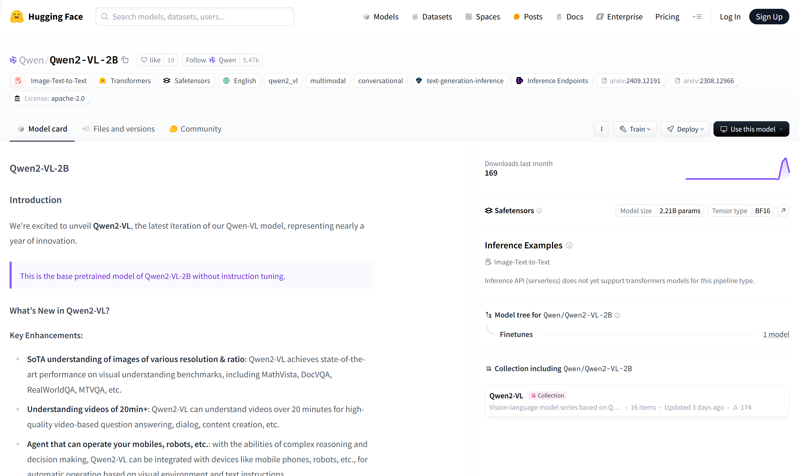Click Safetensors info icon
Screen dimensions: 799x476
(539, 211)
